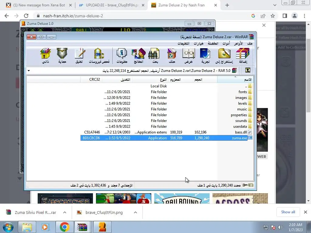The height and width of the screenshot is (233, 311).
Task: Sort by the Name (الاسم) column header
Action: (x=235, y=79)
